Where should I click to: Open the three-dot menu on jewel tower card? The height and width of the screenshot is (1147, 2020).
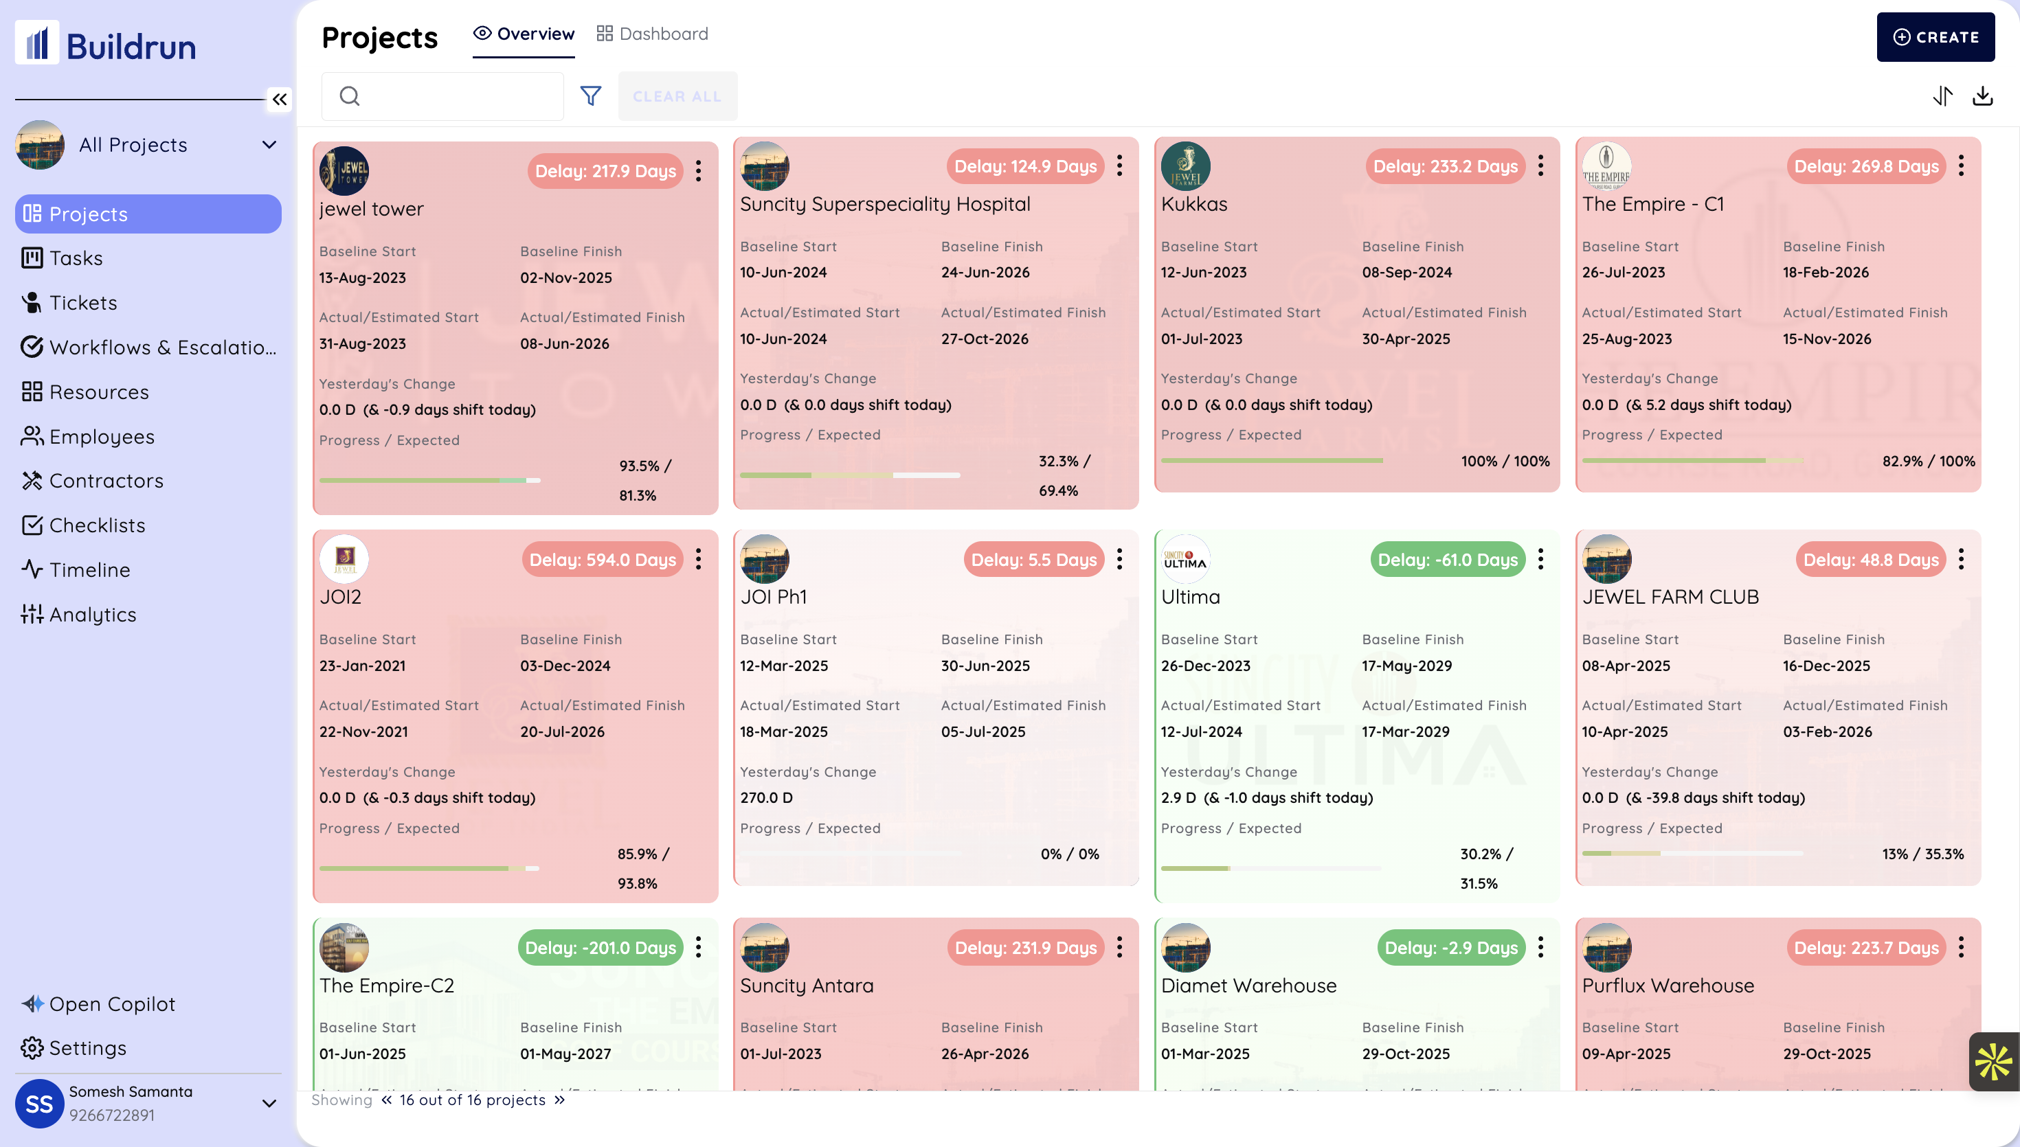click(698, 171)
